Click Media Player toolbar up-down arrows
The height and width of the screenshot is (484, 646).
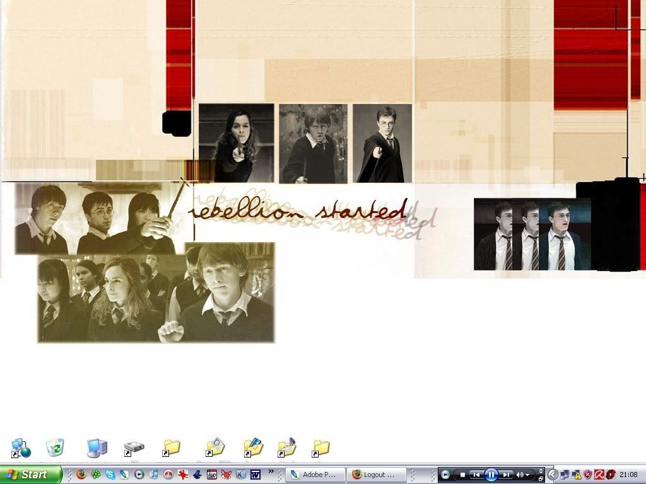point(541,471)
